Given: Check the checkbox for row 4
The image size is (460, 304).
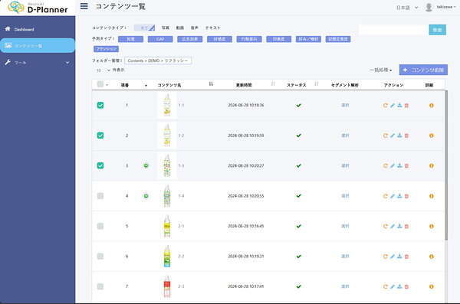Looking at the screenshot, I should [100, 196].
